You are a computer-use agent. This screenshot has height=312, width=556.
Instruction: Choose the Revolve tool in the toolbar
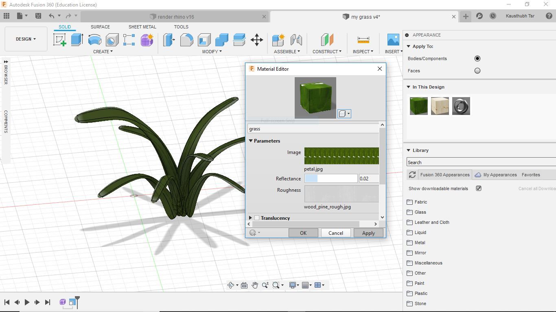(x=94, y=40)
